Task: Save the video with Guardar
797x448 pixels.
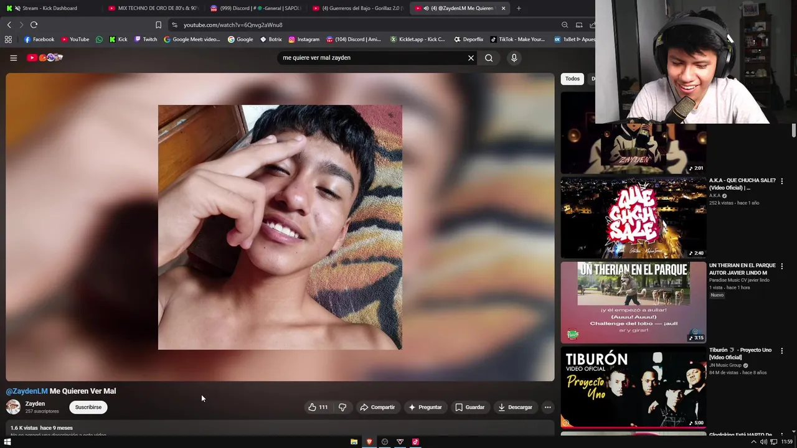Action: click(x=469, y=407)
